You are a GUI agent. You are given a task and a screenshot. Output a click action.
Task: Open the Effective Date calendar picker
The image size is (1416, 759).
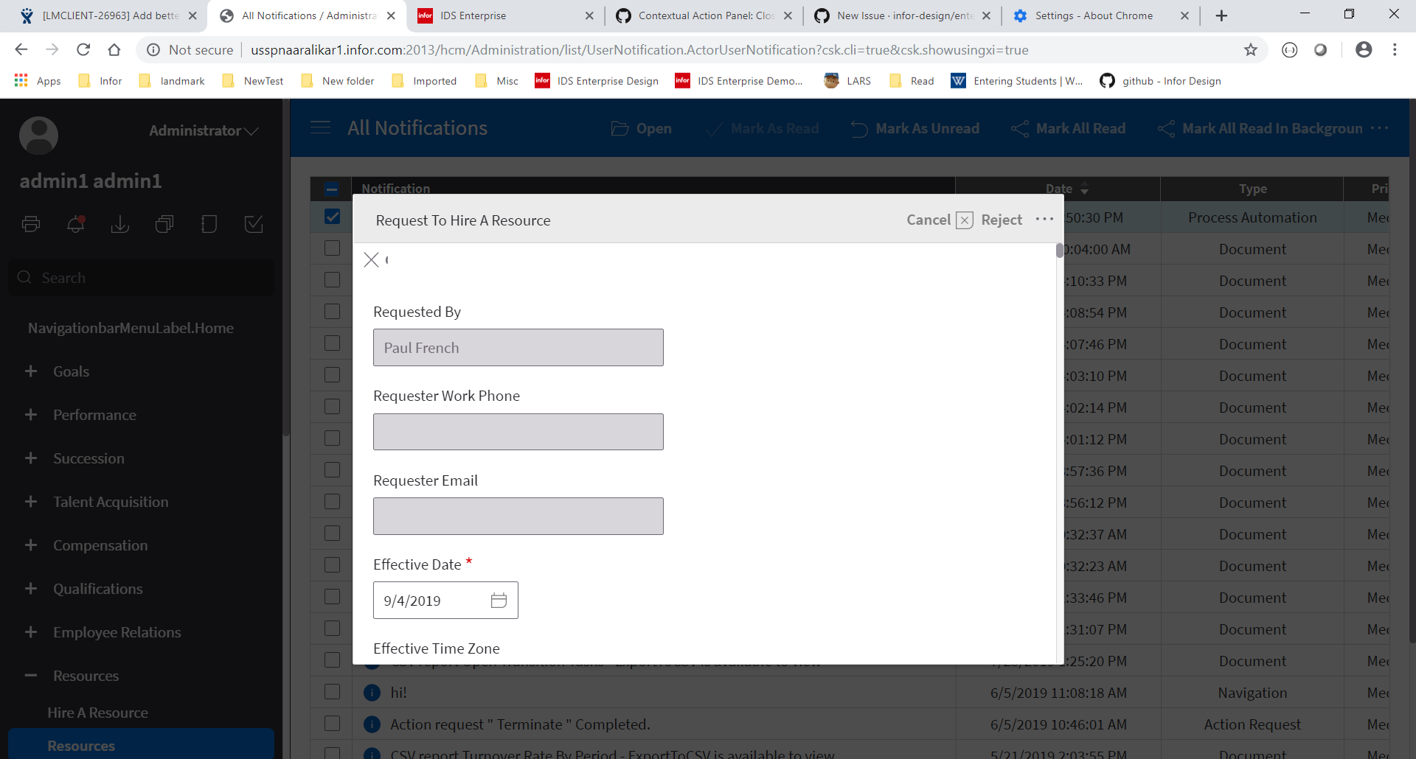point(499,601)
